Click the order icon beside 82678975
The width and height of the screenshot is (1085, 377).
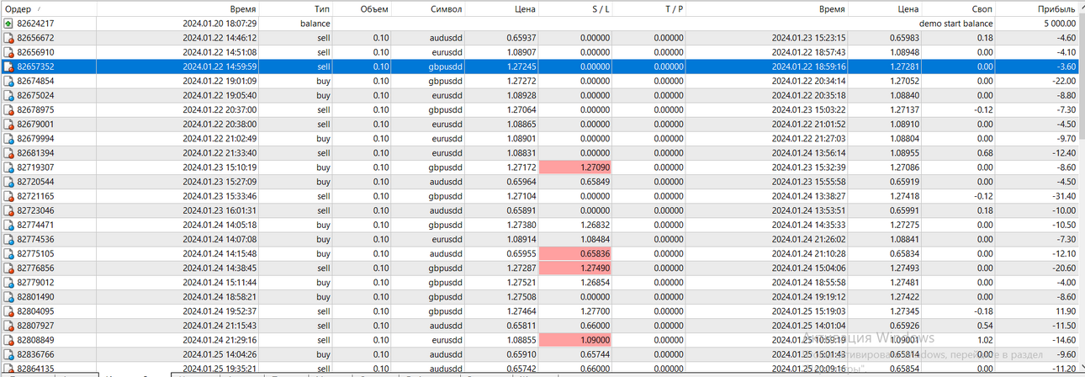8,109
